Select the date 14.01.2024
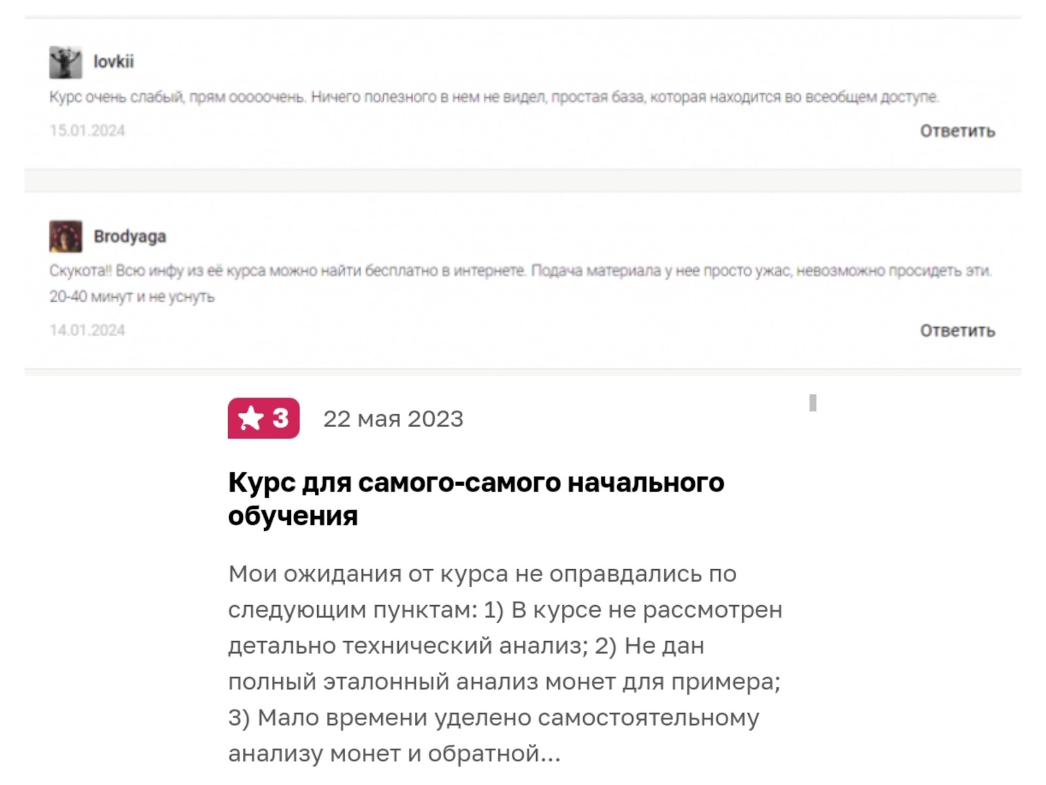 [x=88, y=330]
